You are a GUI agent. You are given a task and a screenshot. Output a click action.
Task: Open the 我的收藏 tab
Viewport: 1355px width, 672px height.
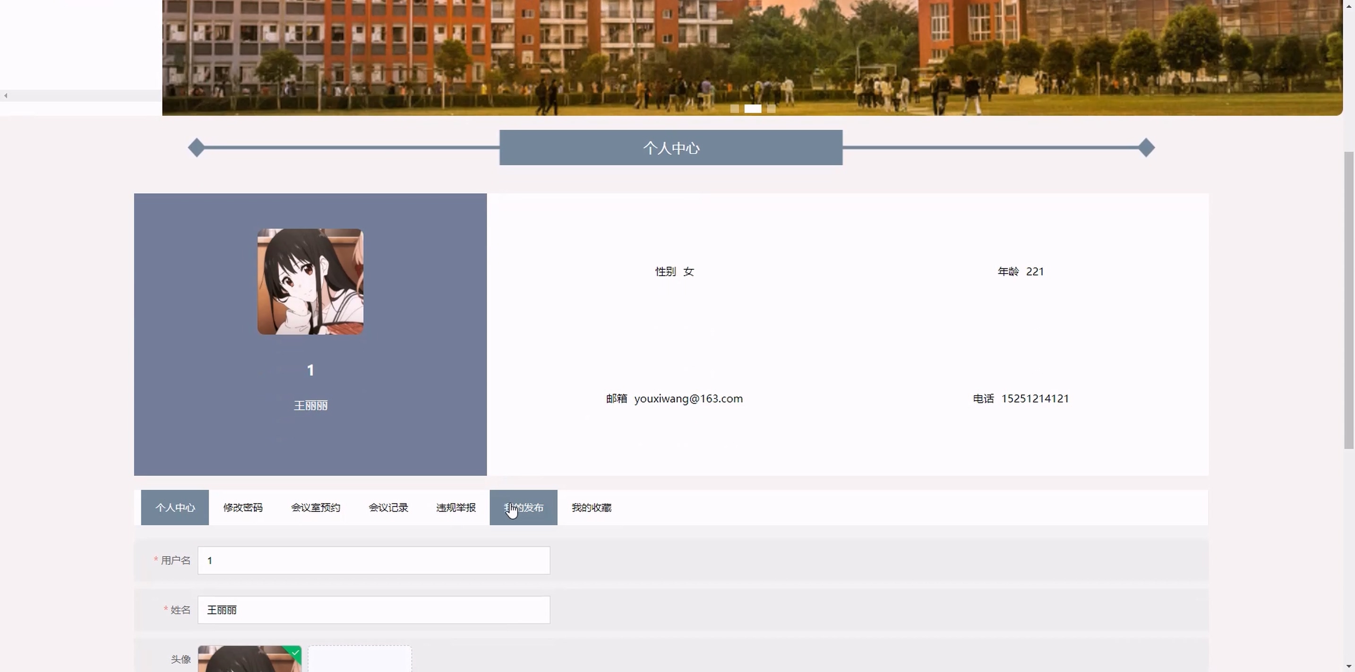(x=591, y=507)
